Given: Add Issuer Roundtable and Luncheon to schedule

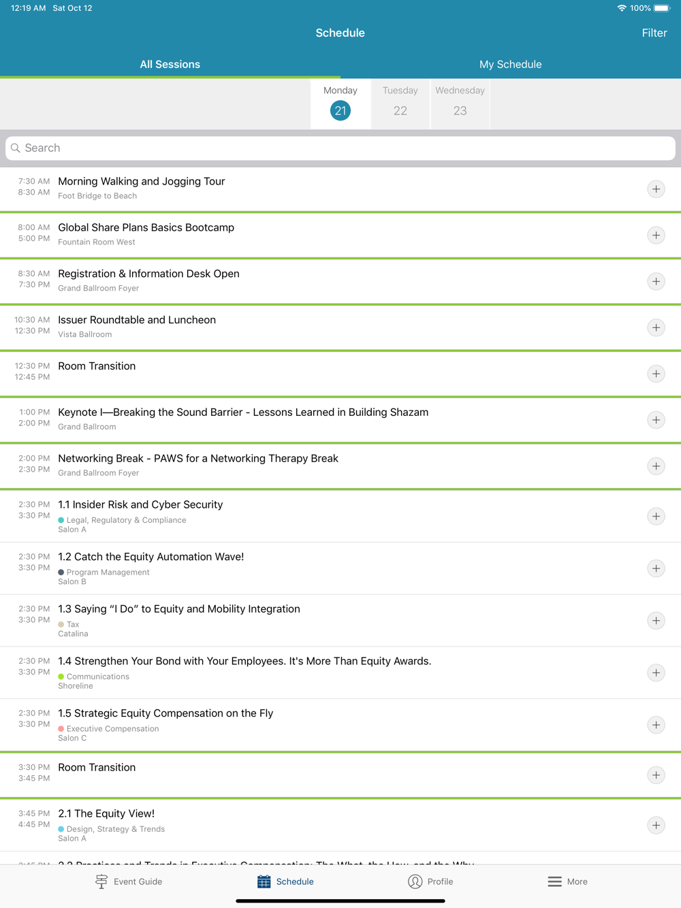Looking at the screenshot, I should tap(656, 328).
